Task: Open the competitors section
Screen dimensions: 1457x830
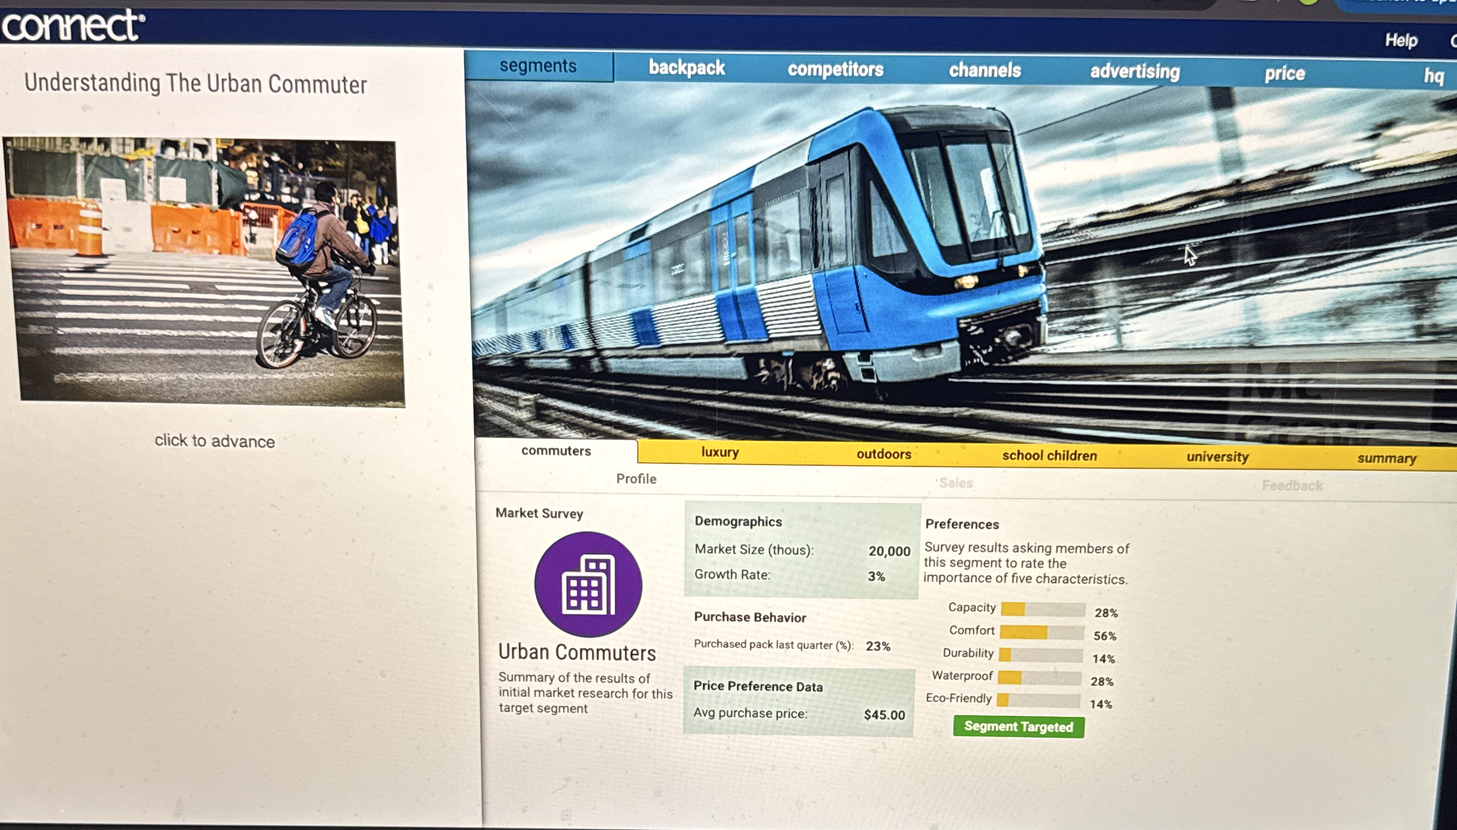Action: [x=836, y=69]
